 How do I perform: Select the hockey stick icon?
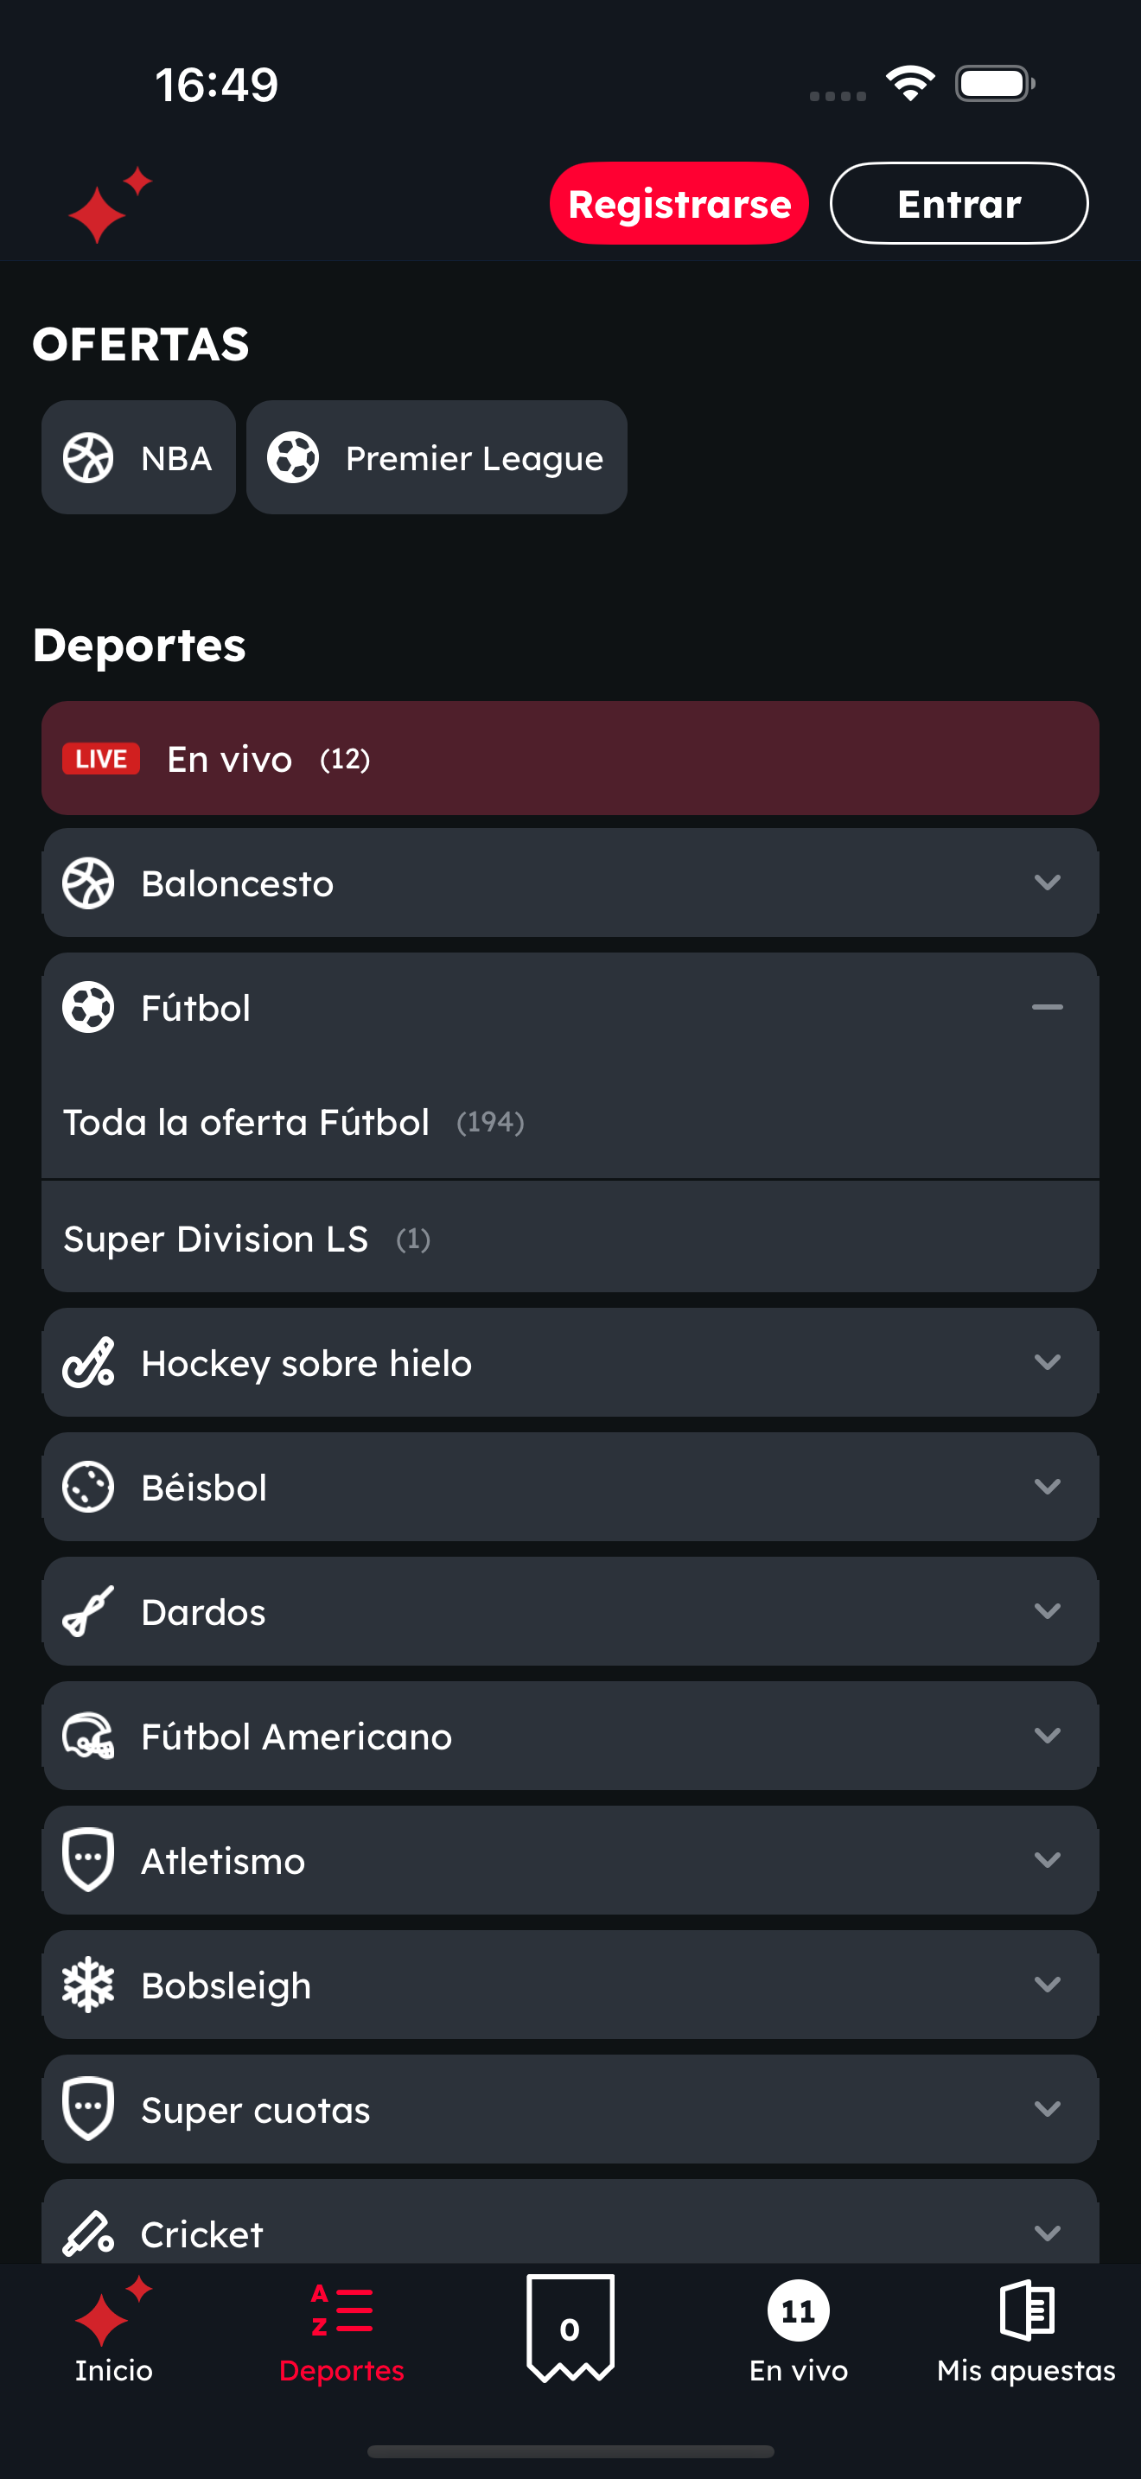tap(88, 1361)
